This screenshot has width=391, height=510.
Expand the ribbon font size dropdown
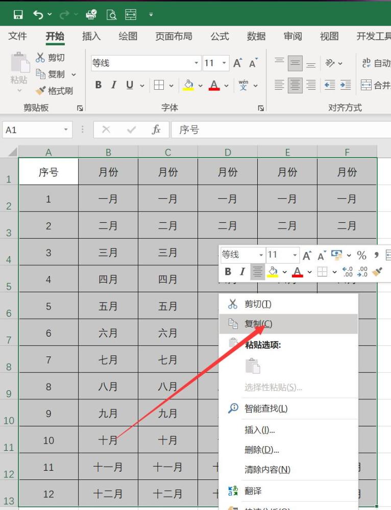coord(224,63)
